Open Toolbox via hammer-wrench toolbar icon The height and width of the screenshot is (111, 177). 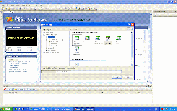point(85,9)
